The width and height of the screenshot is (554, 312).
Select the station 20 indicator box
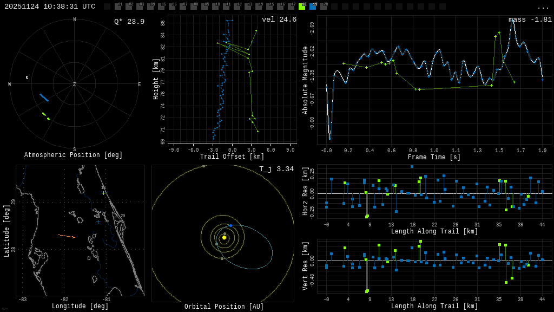(x=324, y=6)
